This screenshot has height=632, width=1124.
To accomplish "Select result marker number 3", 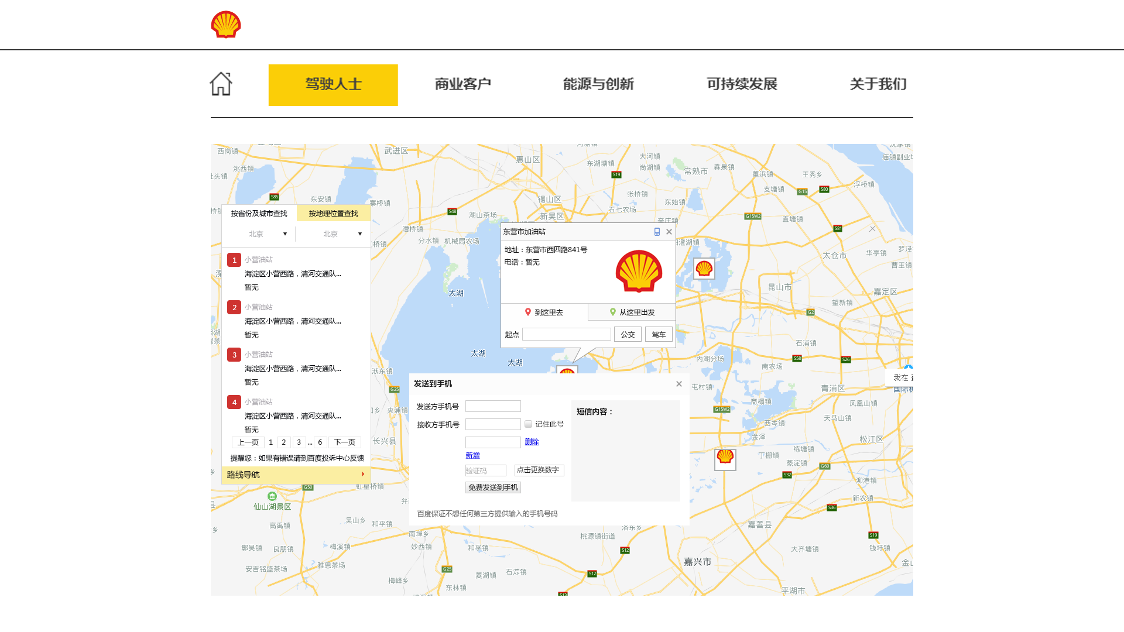I will (234, 355).
